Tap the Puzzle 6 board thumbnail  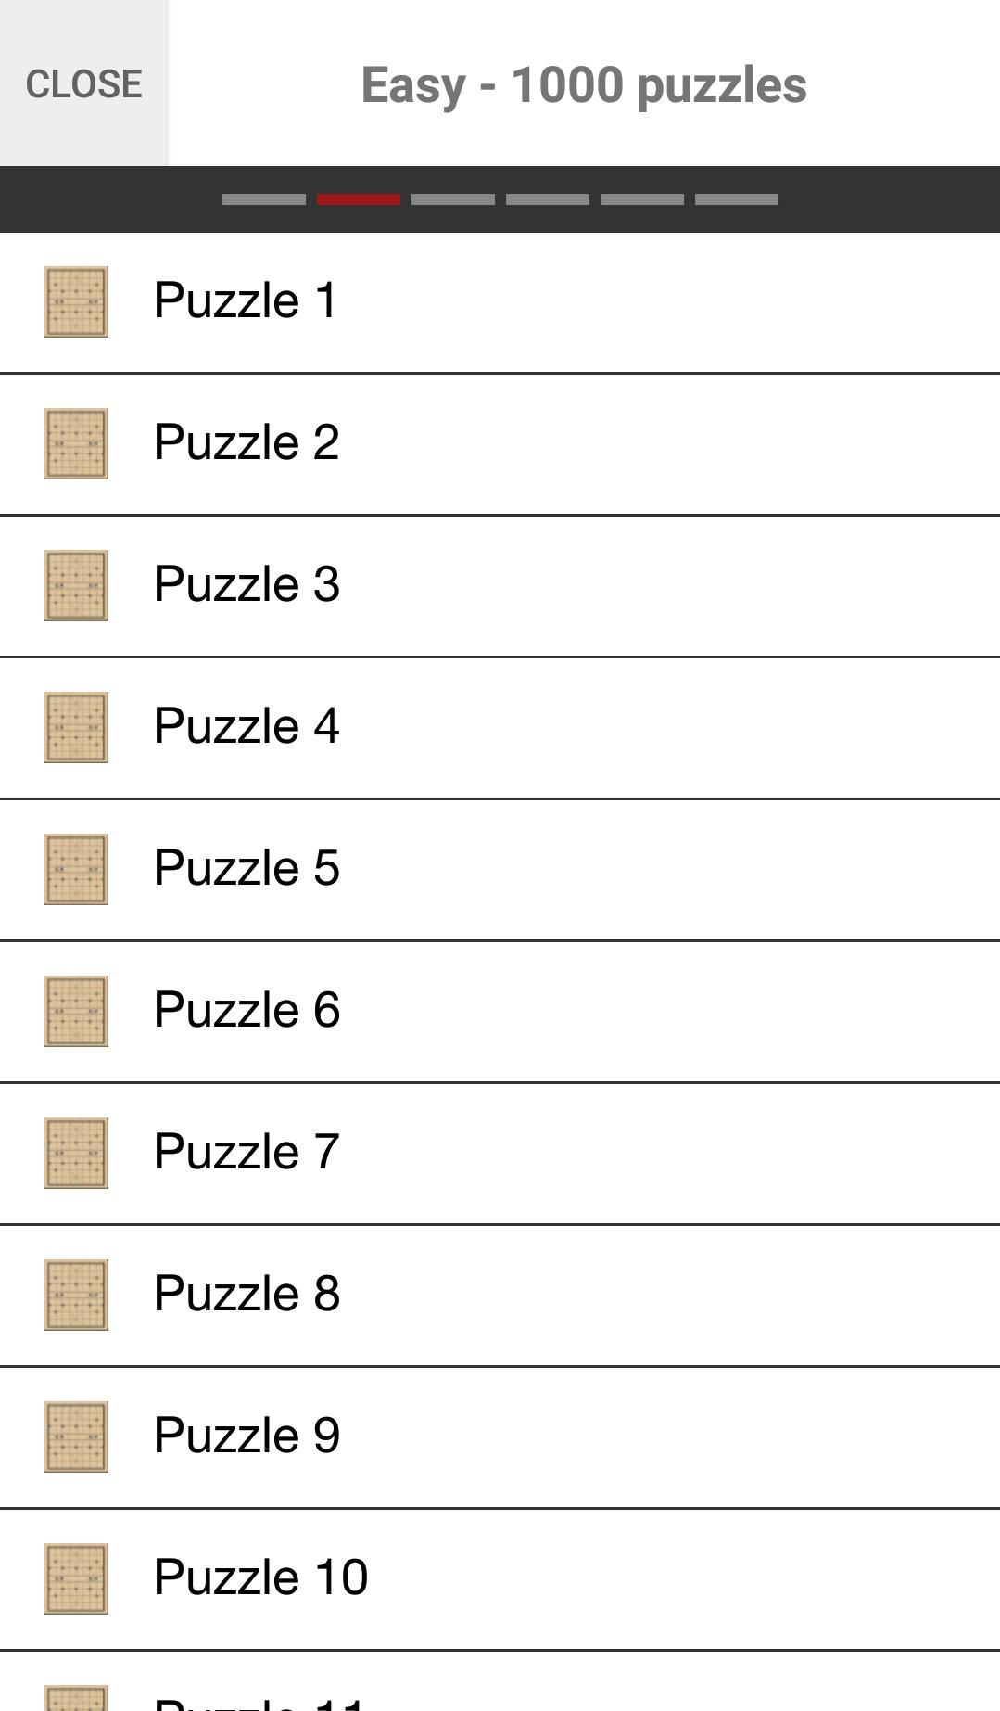76,1011
